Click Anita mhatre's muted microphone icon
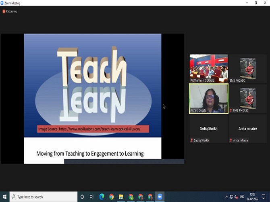The width and height of the screenshot is (270, 202). pyautogui.click(x=231, y=140)
